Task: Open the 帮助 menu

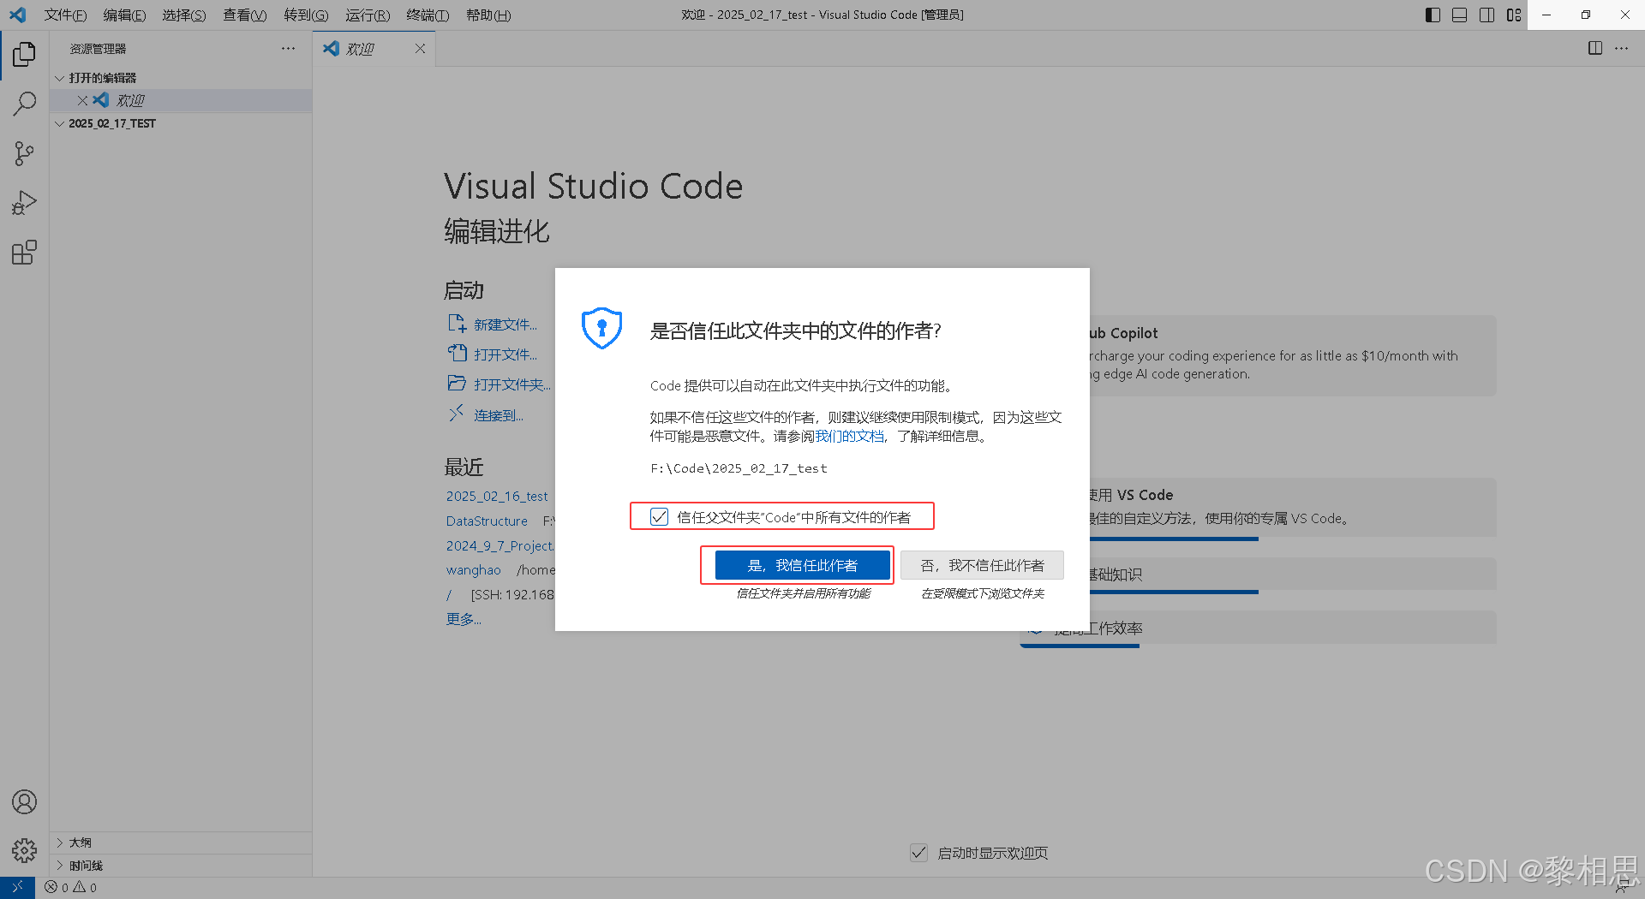Action: tap(488, 15)
